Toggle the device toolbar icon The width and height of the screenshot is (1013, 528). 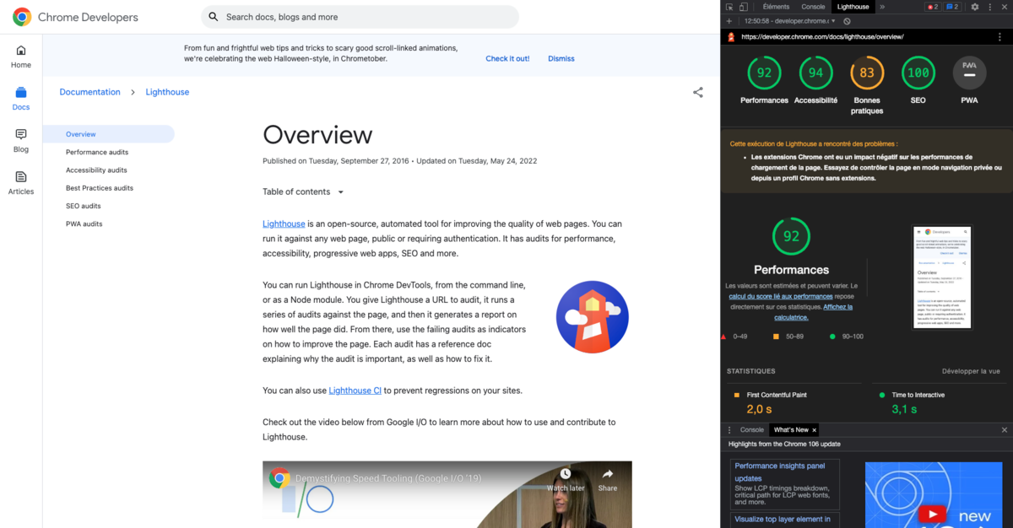[745, 7]
